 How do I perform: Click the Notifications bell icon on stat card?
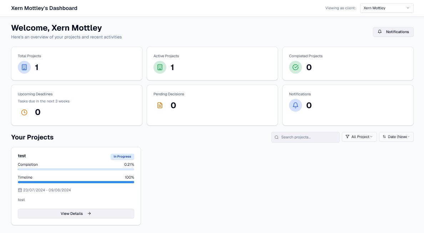click(296, 105)
